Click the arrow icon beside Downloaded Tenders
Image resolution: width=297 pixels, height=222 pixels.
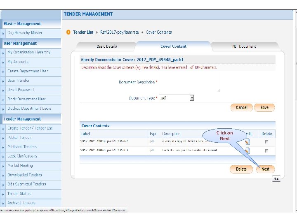pyautogui.click(x=3, y=176)
